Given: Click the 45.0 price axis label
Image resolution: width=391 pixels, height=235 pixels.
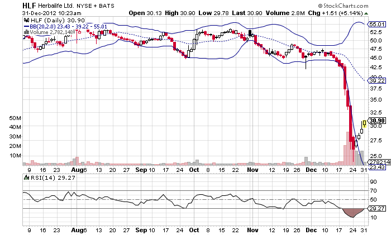Looking at the screenshot, I should pyautogui.click(x=376, y=58).
